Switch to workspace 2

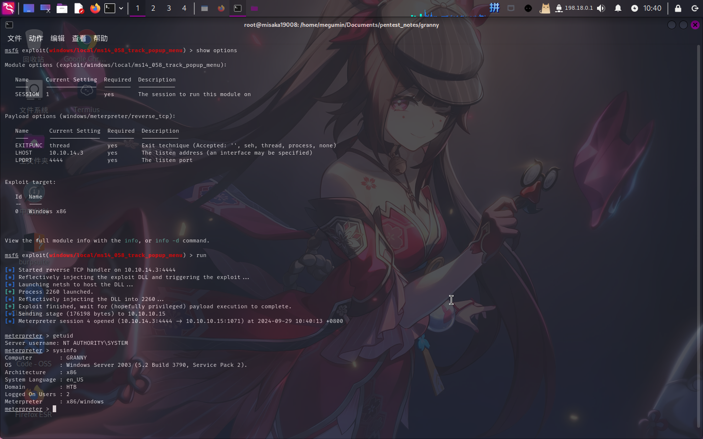(153, 8)
